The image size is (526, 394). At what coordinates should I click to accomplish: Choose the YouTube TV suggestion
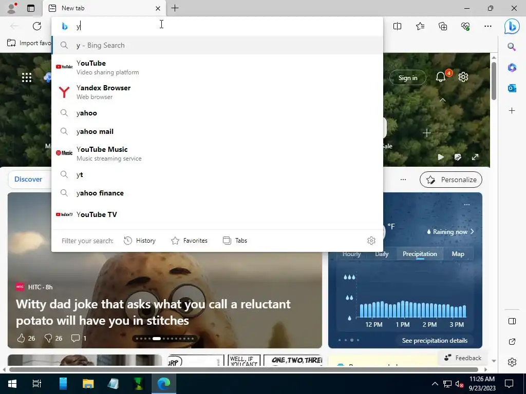pos(217,214)
